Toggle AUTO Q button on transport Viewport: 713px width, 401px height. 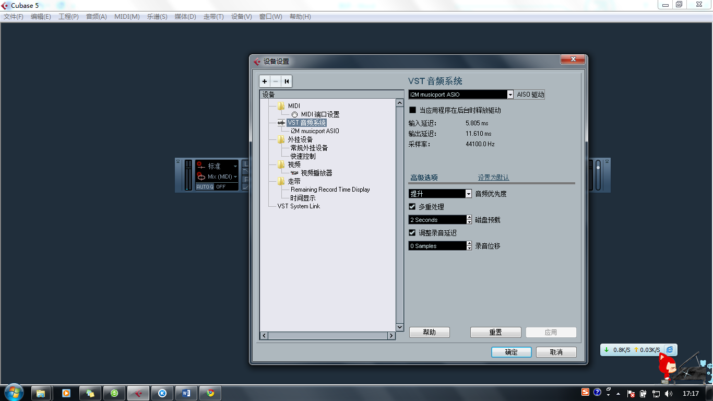click(205, 187)
